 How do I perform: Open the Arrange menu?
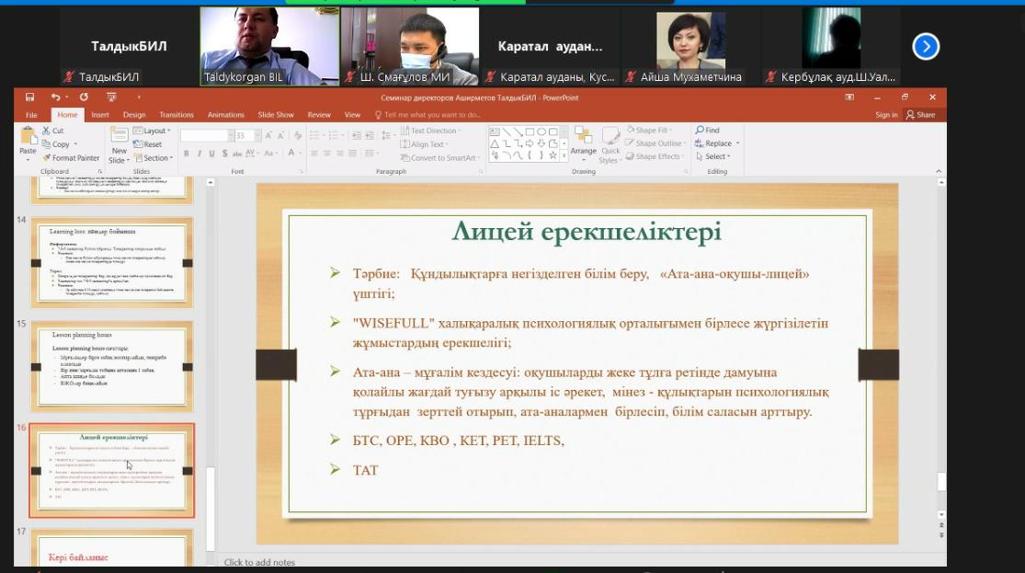[x=583, y=143]
